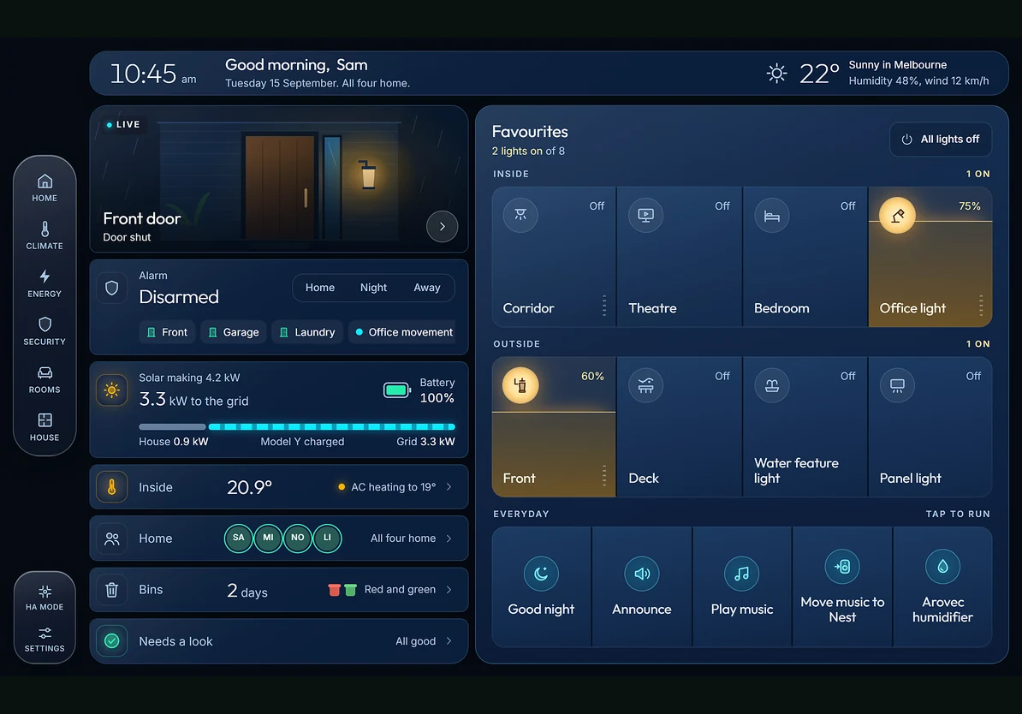
Task: Click the battery status icon
Action: point(397,390)
